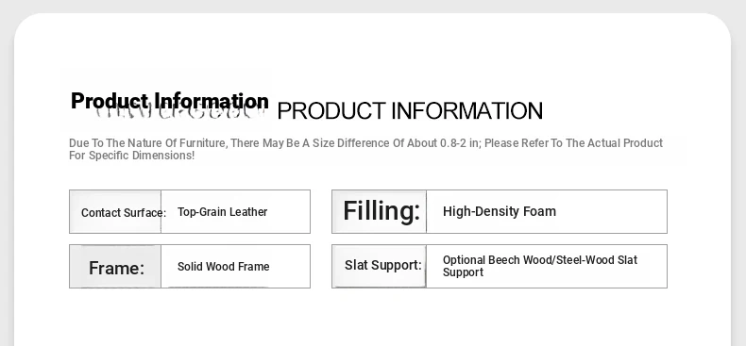Click the Contact Surface label cell
The height and width of the screenshot is (346, 746).
115,211
